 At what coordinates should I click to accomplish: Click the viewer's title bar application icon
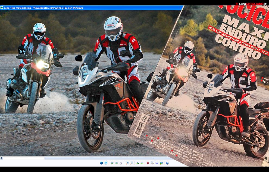[2, 8]
